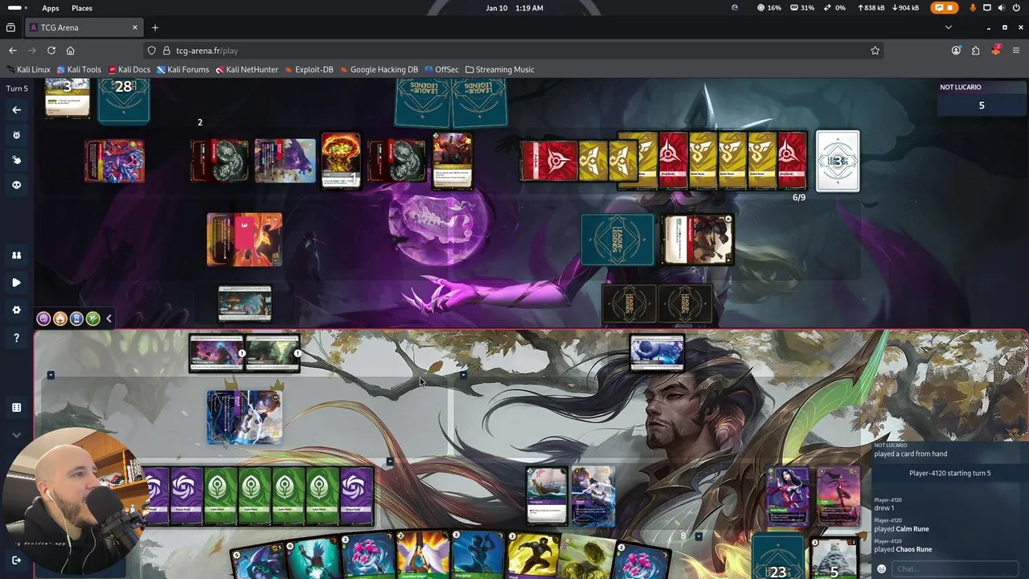
Task: Open Kali Docs bookmark
Action: 129,69
